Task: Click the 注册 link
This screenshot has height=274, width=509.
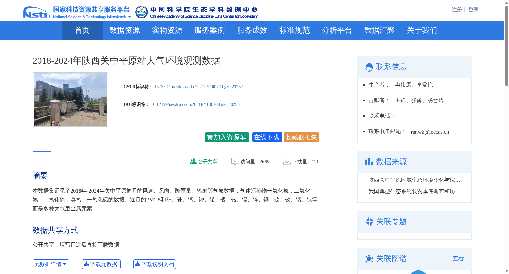Action: point(457,10)
